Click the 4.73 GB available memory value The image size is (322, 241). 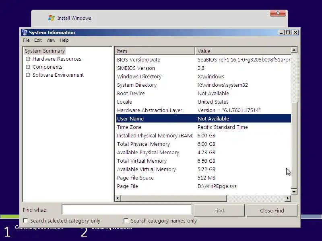click(206, 152)
